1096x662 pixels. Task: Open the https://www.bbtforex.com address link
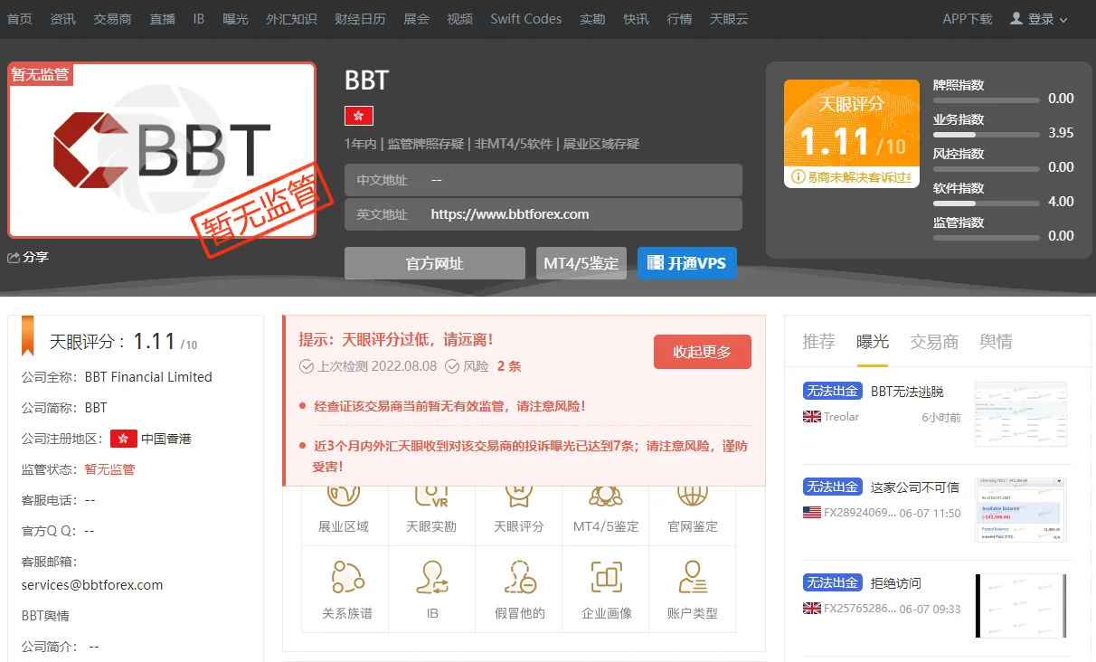510,214
